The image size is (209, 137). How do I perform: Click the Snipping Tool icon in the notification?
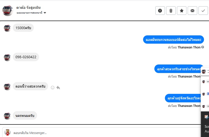[206, 117]
